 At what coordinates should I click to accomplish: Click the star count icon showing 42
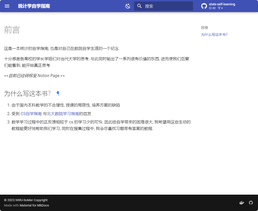tap(210, 8)
